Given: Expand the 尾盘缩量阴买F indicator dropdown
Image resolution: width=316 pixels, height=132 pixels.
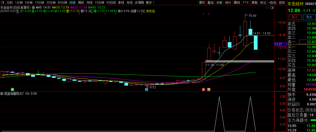Looking at the screenshot, I should [x=2, y=94].
